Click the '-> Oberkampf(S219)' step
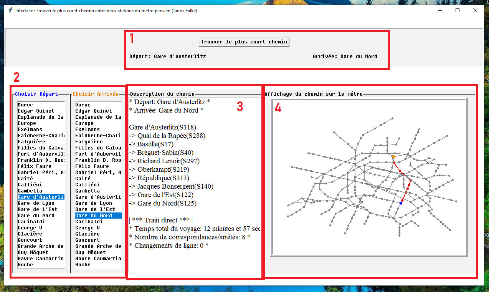The height and width of the screenshot is (292, 489). point(159,169)
